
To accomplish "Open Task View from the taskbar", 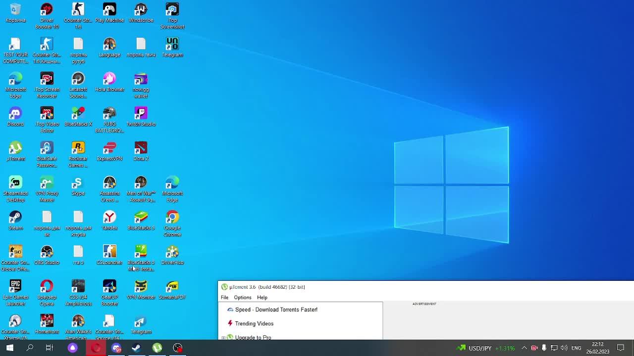I will (50, 348).
